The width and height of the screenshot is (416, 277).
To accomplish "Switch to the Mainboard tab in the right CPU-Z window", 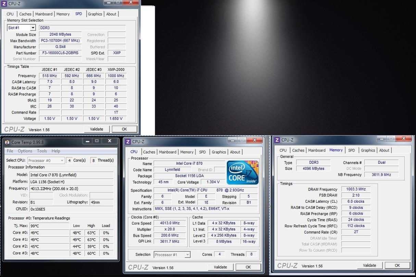I will (317, 150).
